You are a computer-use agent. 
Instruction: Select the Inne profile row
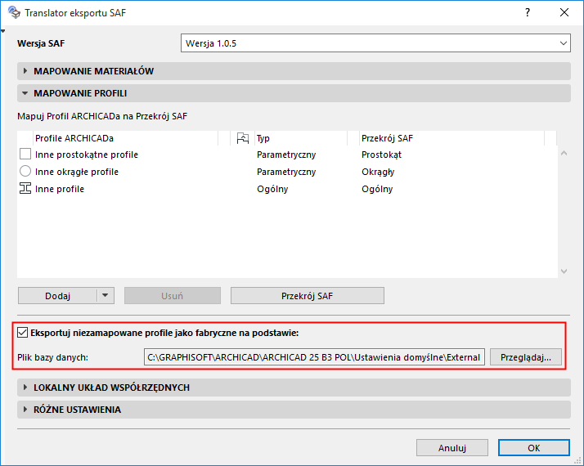[x=287, y=189]
